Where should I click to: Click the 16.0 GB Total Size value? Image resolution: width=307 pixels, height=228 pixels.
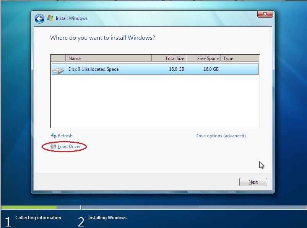pyautogui.click(x=176, y=69)
